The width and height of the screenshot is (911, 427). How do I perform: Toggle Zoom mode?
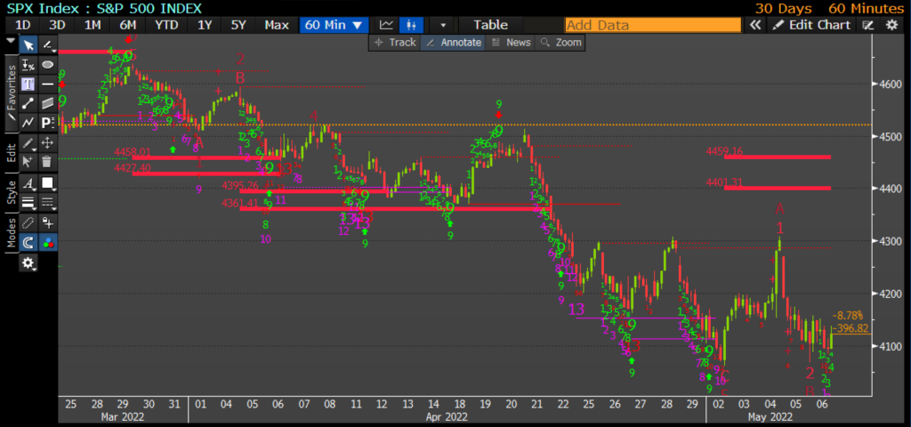pyautogui.click(x=560, y=43)
